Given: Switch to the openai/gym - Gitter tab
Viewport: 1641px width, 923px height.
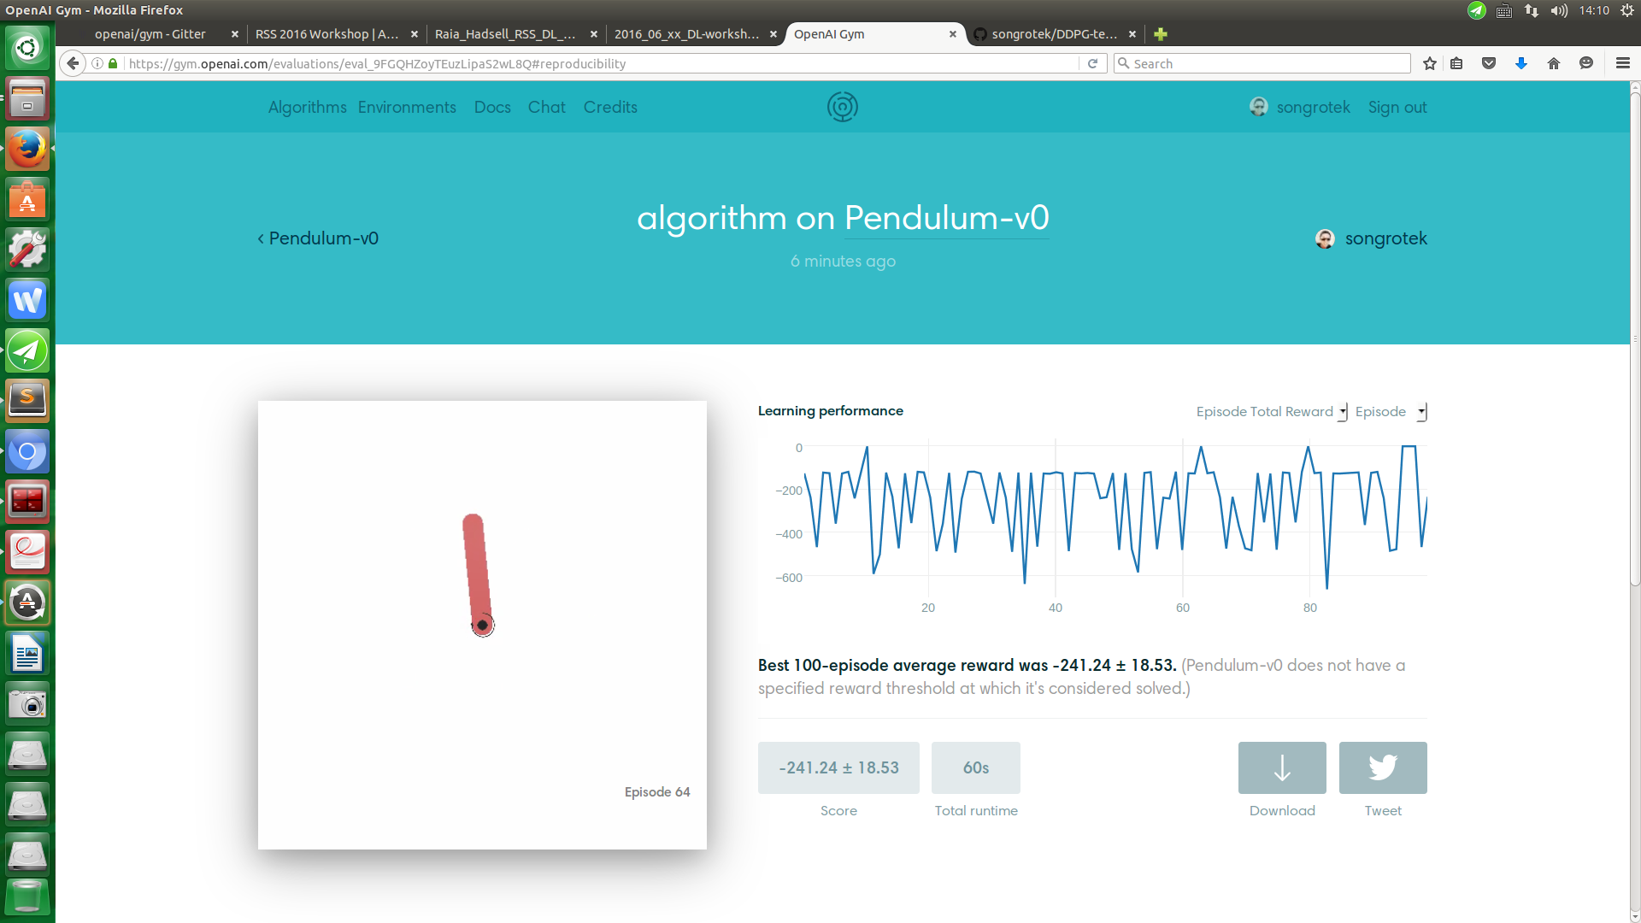Looking at the screenshot, I should click(x=150, y=34).
